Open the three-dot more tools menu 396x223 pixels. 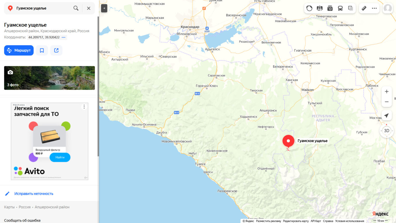click(x=374, y=8)
